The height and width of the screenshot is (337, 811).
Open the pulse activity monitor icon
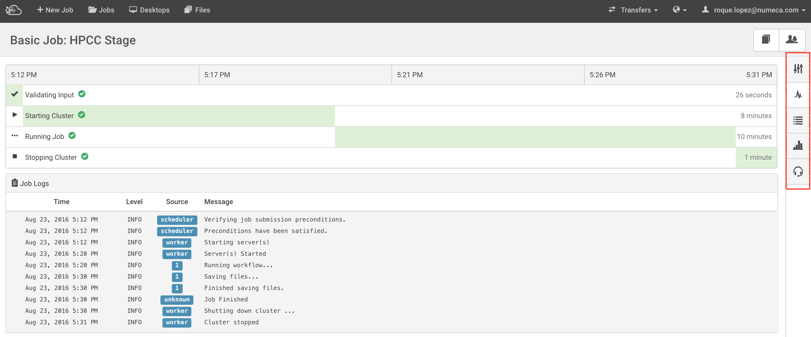pos(798,95)
